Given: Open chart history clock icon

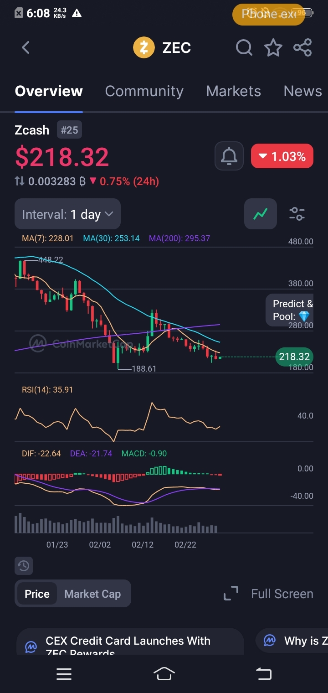Looking at the screenshot, I should [24, 566].
